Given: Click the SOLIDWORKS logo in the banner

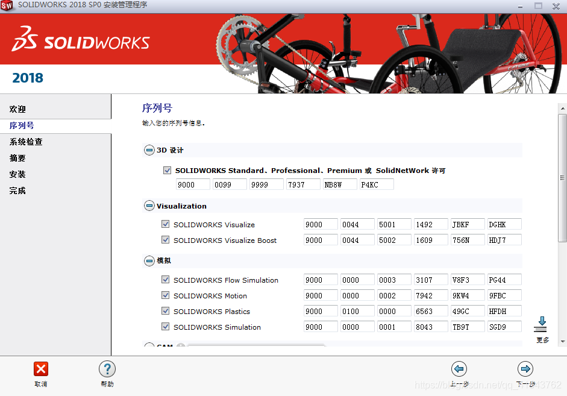Looking at the screenshot, I should [x=81, y=39].
